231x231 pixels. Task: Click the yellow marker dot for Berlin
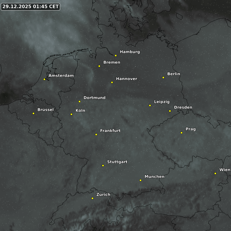tap(163, 78)
